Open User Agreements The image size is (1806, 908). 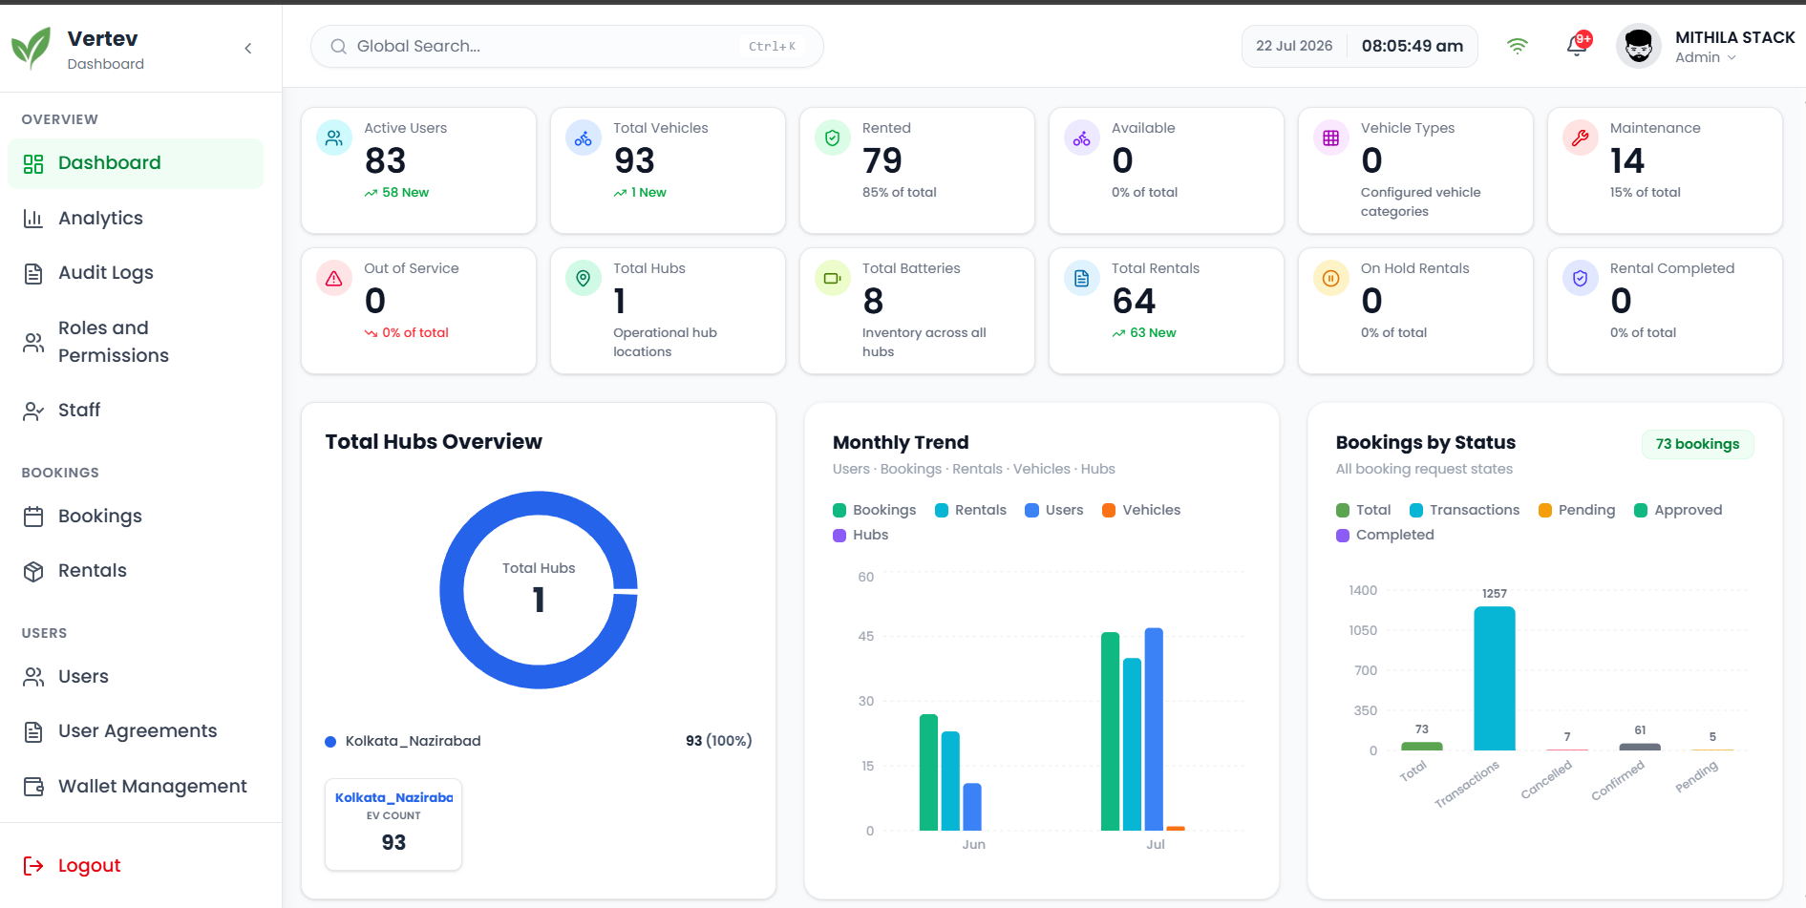tap(136, 731)
